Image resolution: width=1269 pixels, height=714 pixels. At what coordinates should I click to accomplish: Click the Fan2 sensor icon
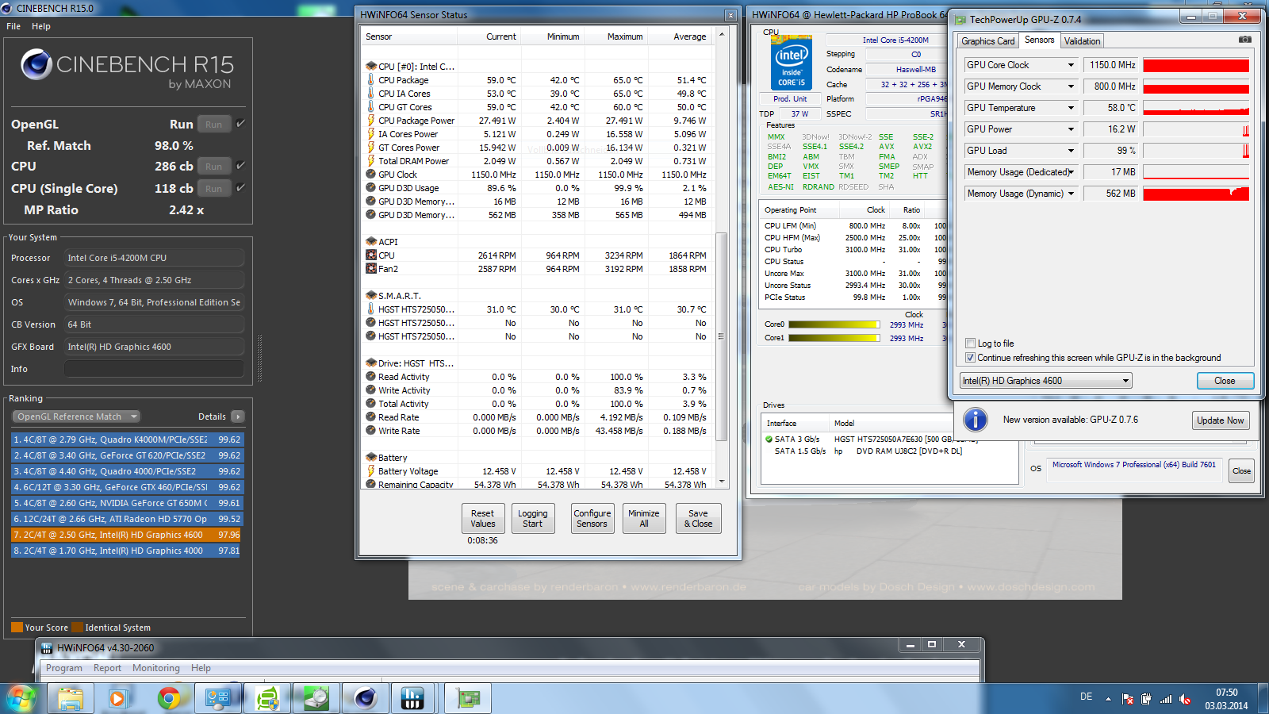click(x=370, y=269)
